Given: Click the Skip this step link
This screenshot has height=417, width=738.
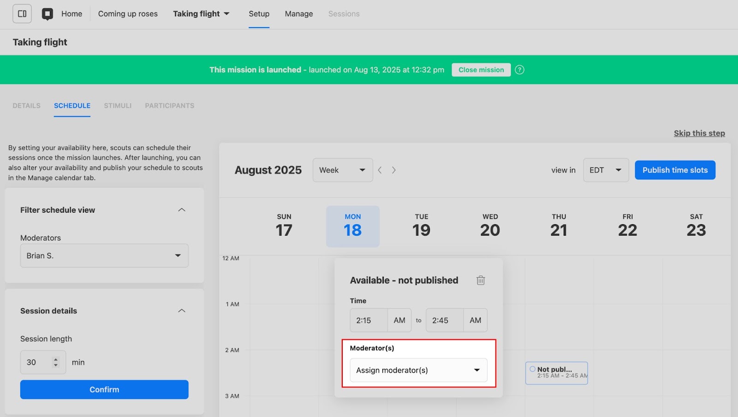Looking at the screenshot, I should click(699, 133).
